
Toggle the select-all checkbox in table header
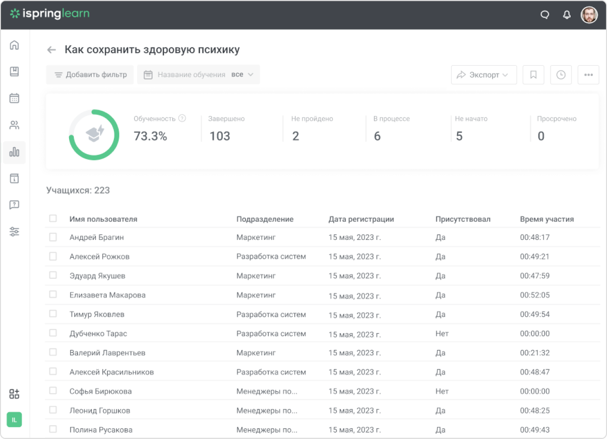coord(53,219)
